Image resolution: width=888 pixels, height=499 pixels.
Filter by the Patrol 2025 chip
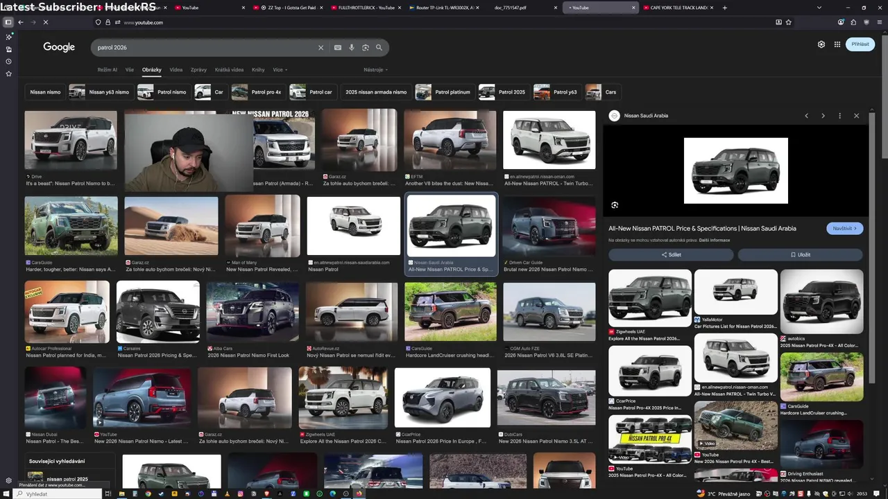504,92
